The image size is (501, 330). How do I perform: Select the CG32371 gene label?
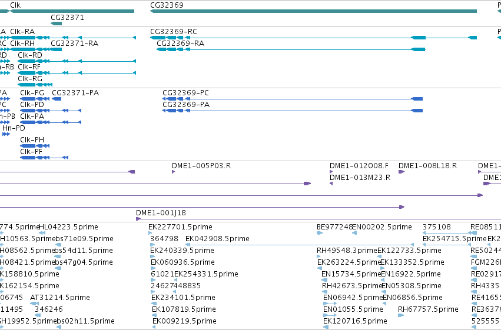[x=68, y=18]
